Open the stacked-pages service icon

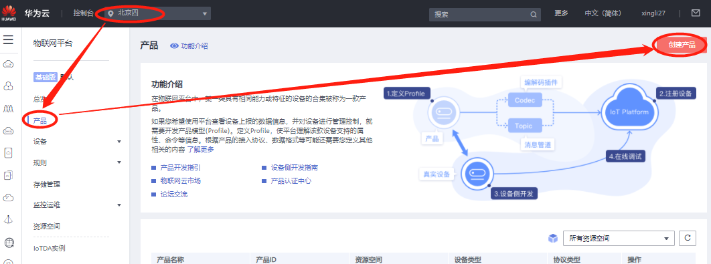click(8, 175)
